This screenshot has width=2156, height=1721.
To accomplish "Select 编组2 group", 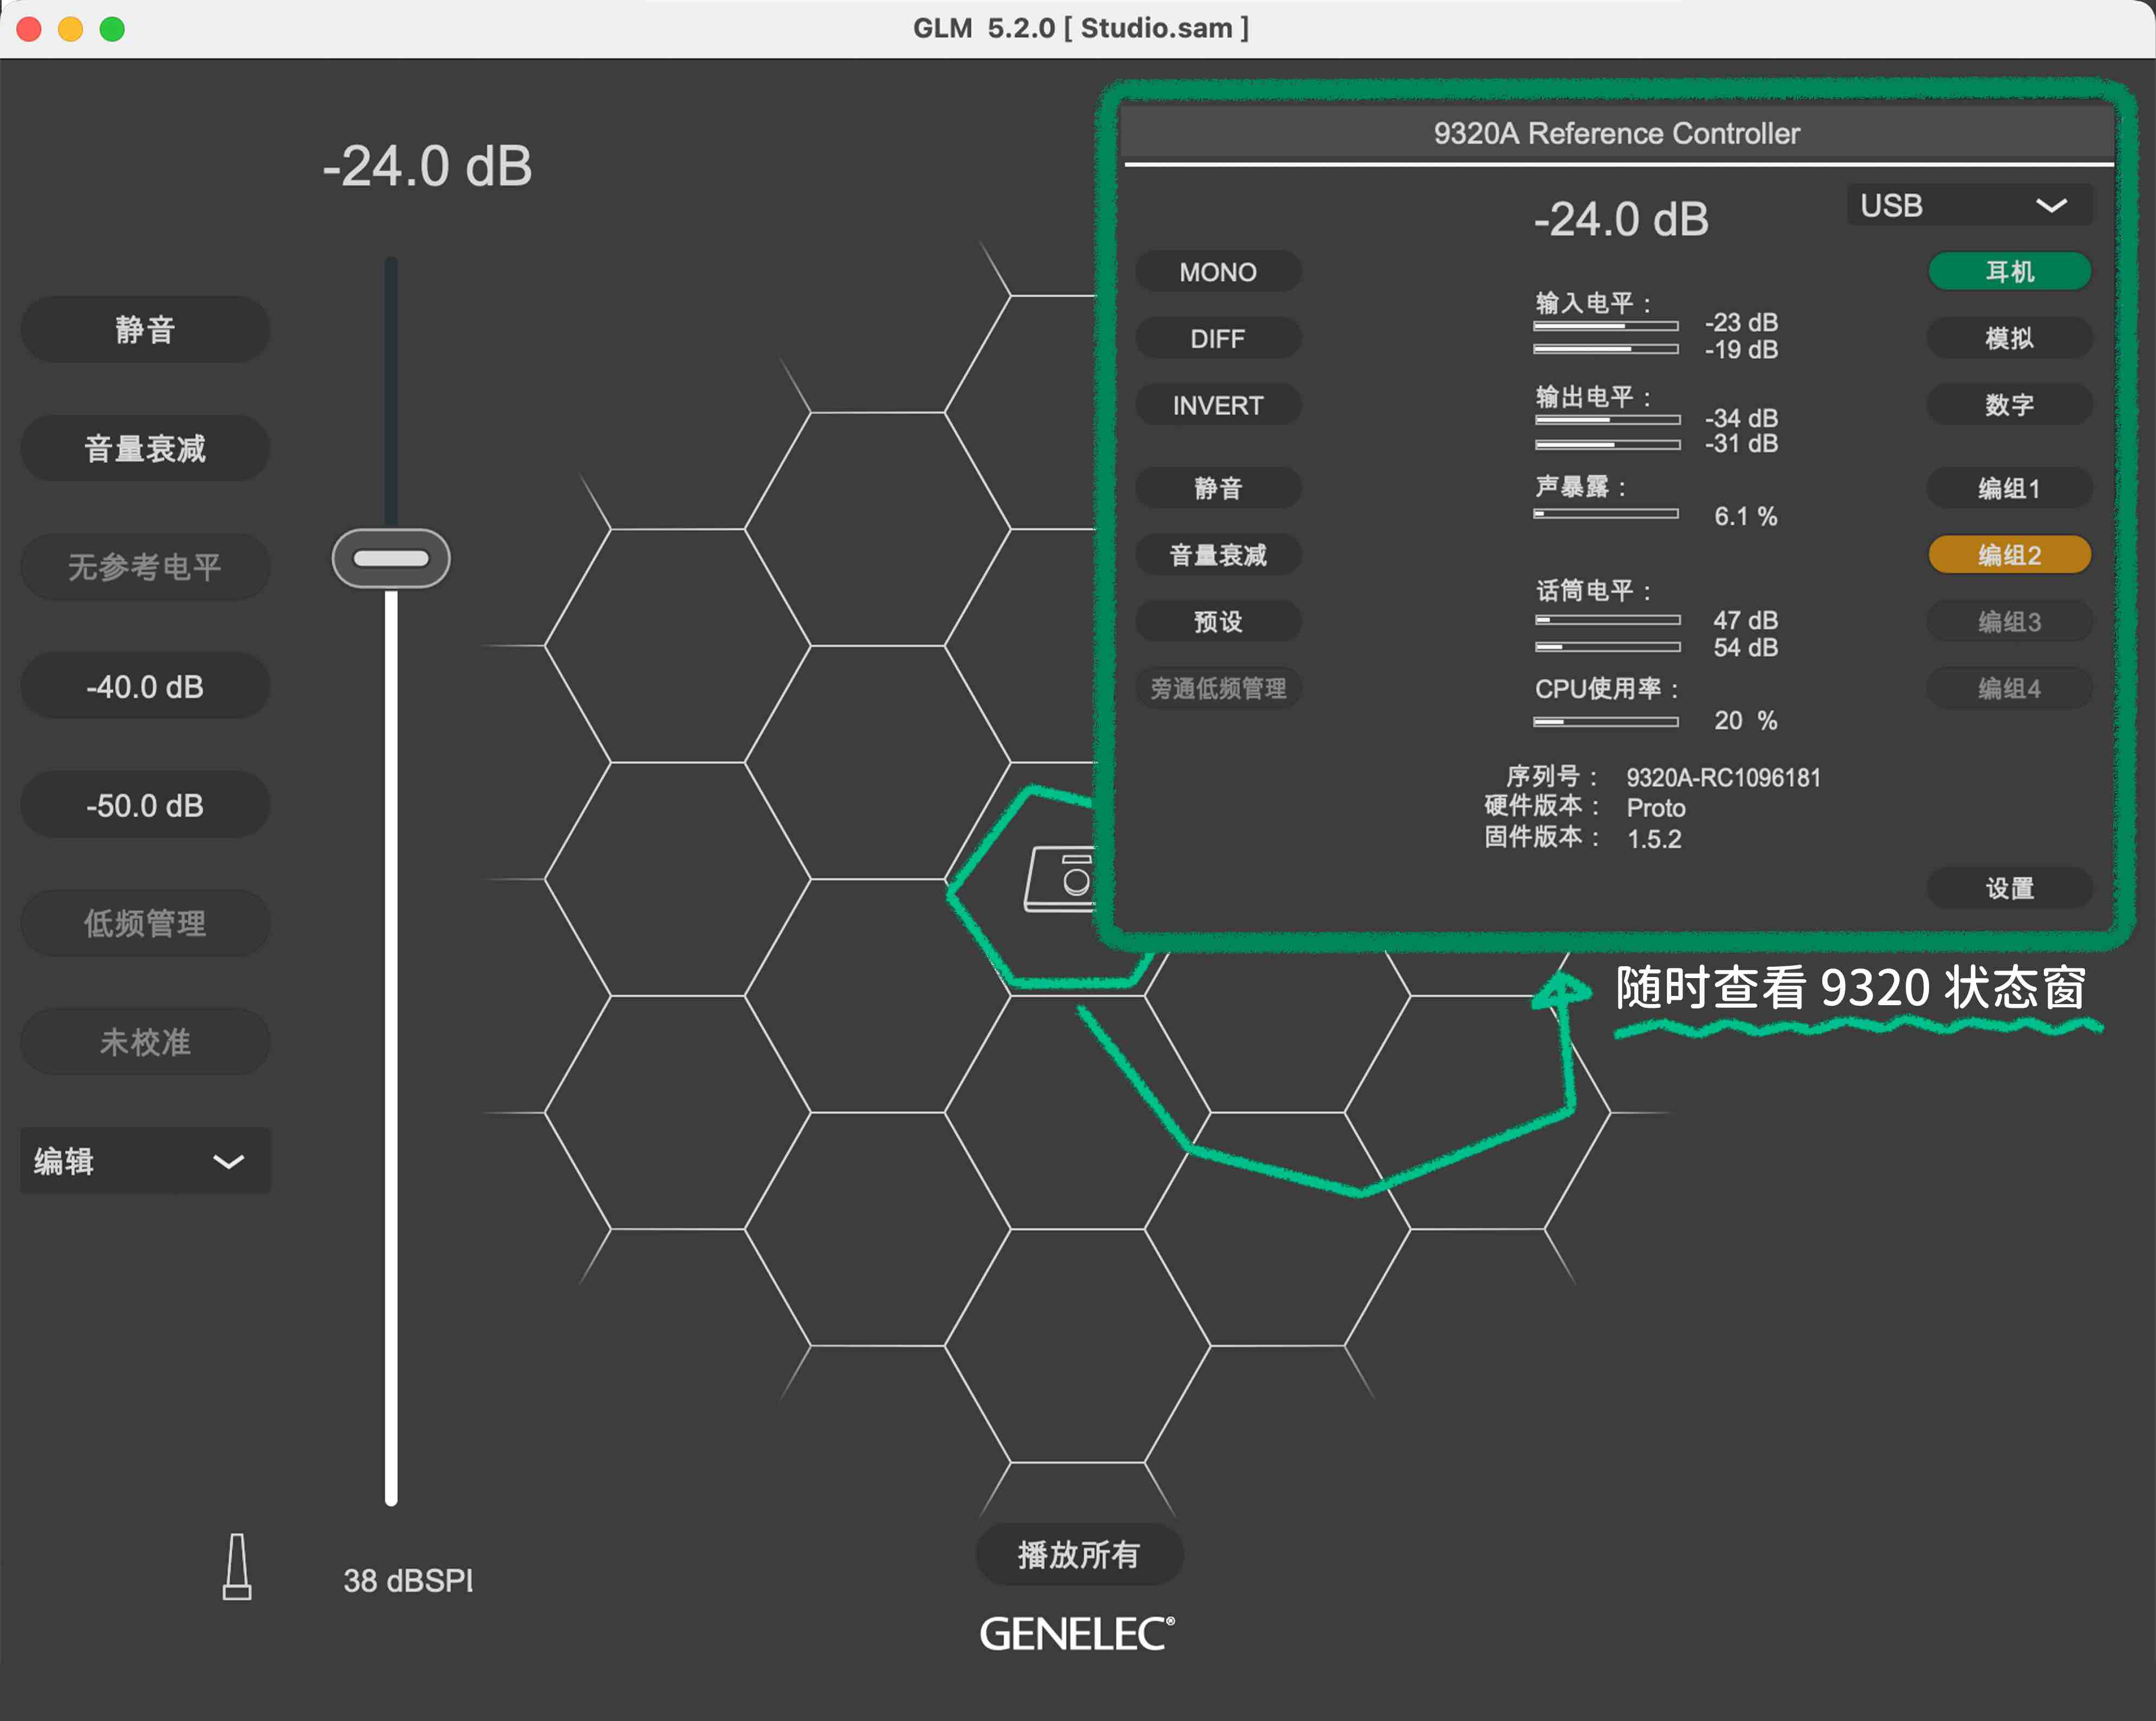I will (2009, 554).
